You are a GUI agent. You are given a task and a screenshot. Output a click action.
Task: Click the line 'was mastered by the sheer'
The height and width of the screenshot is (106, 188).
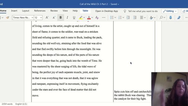64,67
